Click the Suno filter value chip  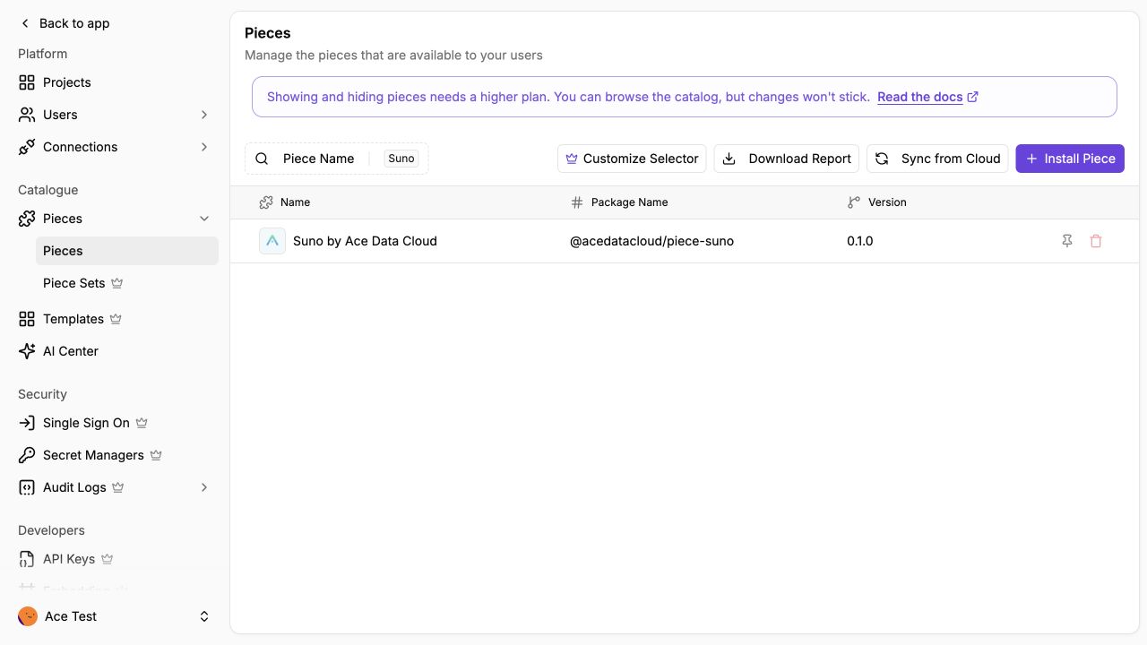401,159
